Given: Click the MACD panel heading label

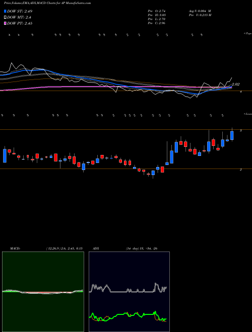Looking at the screenshot, I should (x=15, y=248).
